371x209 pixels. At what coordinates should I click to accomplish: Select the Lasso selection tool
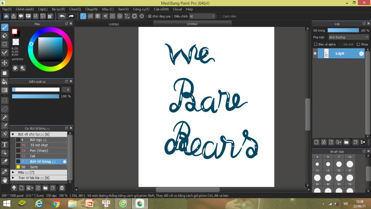tap(4, 109)
